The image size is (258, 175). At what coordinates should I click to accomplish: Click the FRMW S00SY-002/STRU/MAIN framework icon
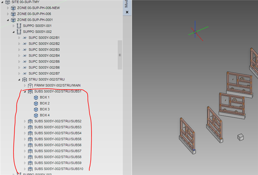pos(30,85)
